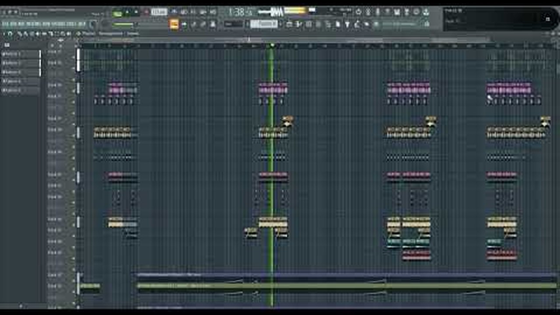Select the Draw pencil tool

(20, 34)
